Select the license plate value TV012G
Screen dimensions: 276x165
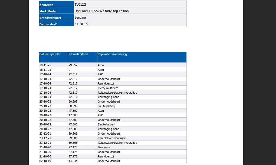(x=80, y=5)
